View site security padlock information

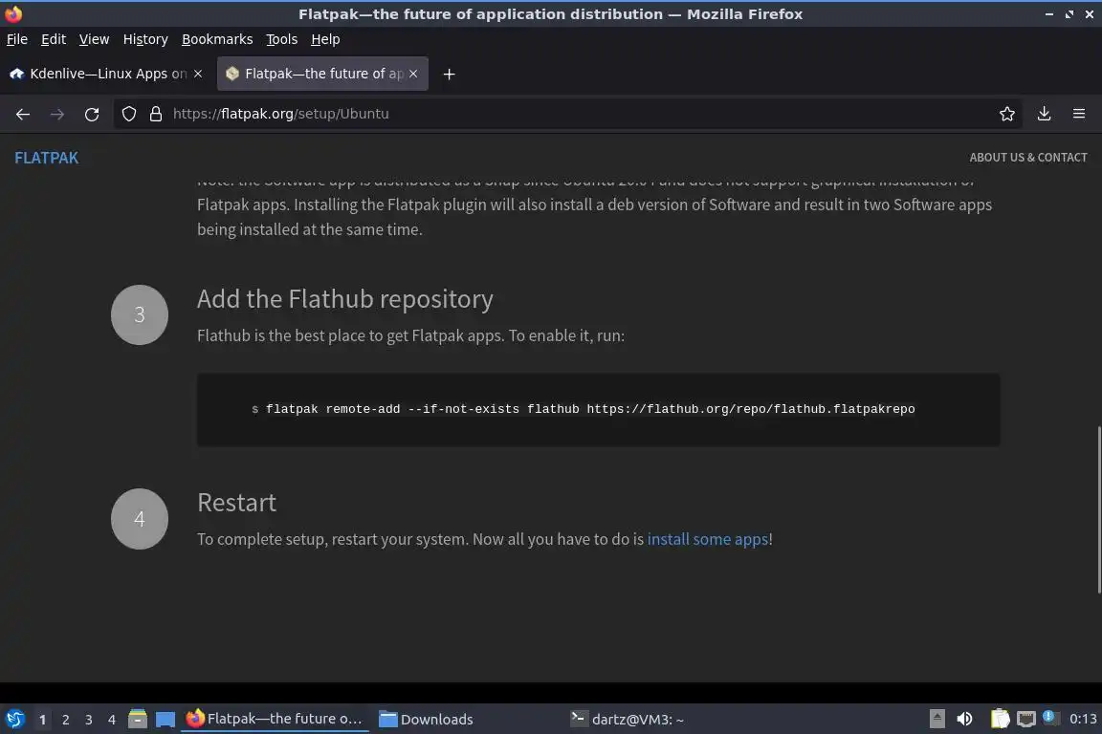[x=155, y=114]
